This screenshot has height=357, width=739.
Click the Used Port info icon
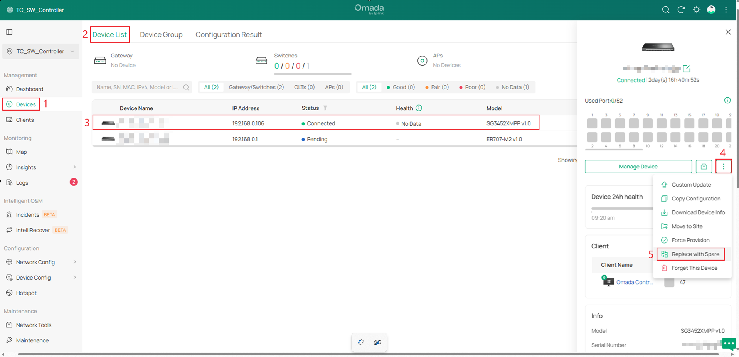[727, 100]
